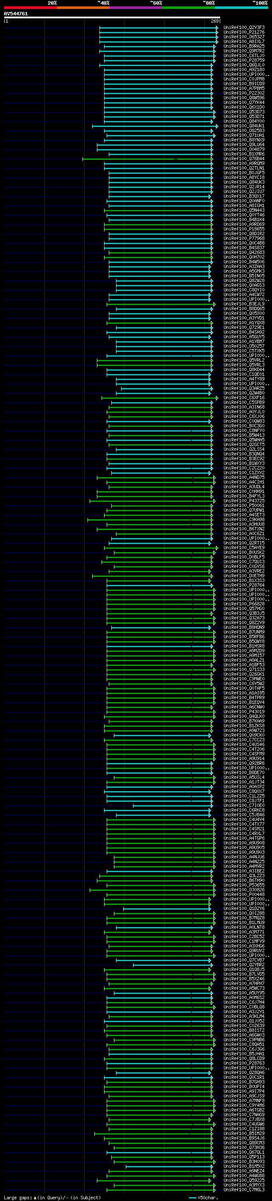Image resolution: width=272 pixels, height=1201 pixels.
Task: Click the white query sequence bar
Action: 112,18
